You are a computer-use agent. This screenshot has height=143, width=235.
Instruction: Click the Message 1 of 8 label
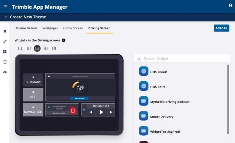[x=101, y=106]
